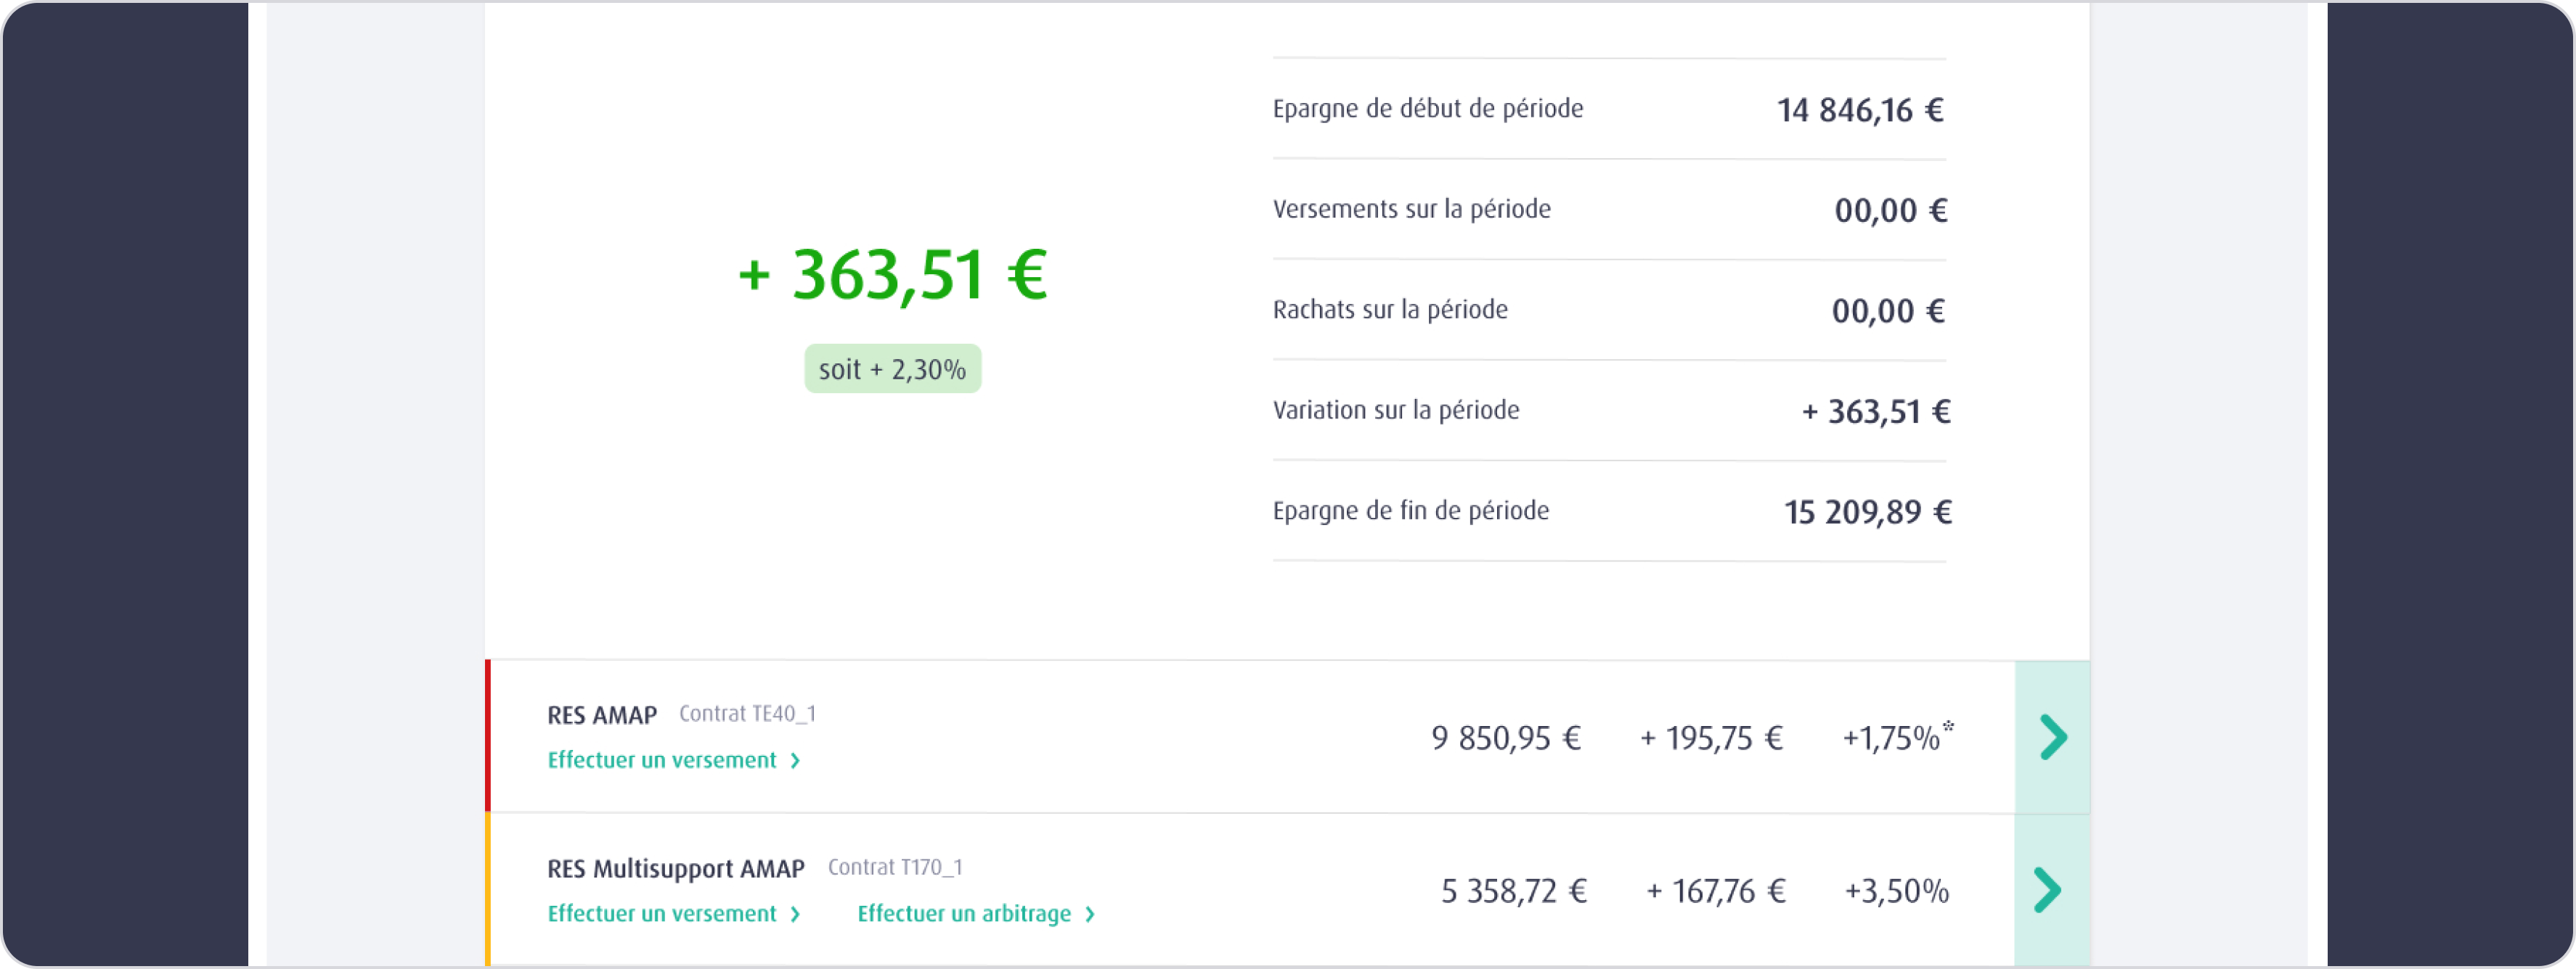Viewport: 2576px width, 969px height.
Task: Select the RES AMAP contract title
Action: (x=601, y=715)
